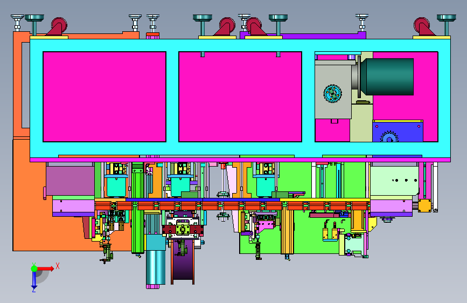This screenshot has height=303, width=467.
Task: Select the dark green motor cylinder
Action: point(387,77)
